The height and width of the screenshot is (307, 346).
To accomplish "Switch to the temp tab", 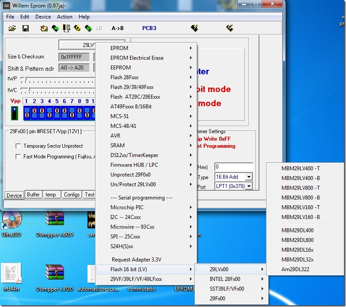I will 51,195.
